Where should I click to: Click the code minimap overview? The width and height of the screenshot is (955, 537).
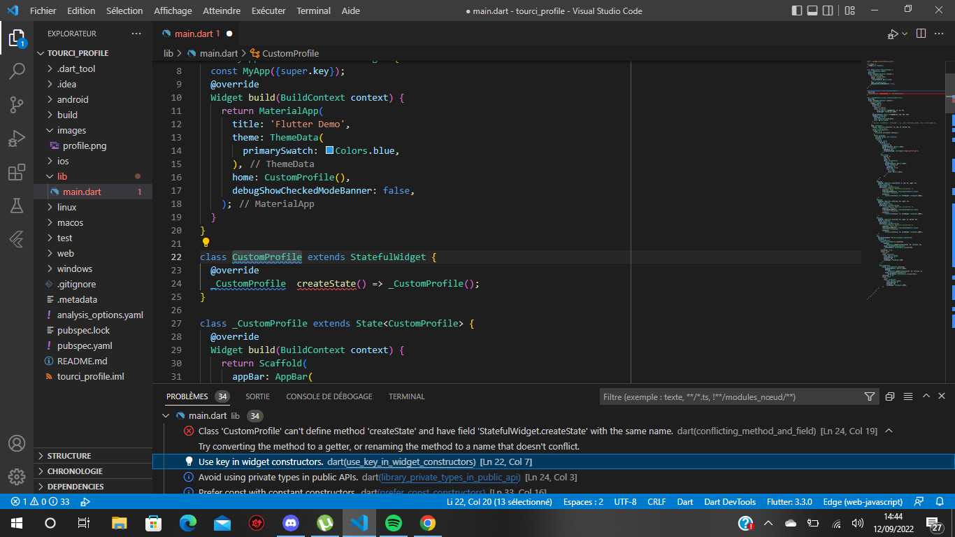tap(905, 180)
